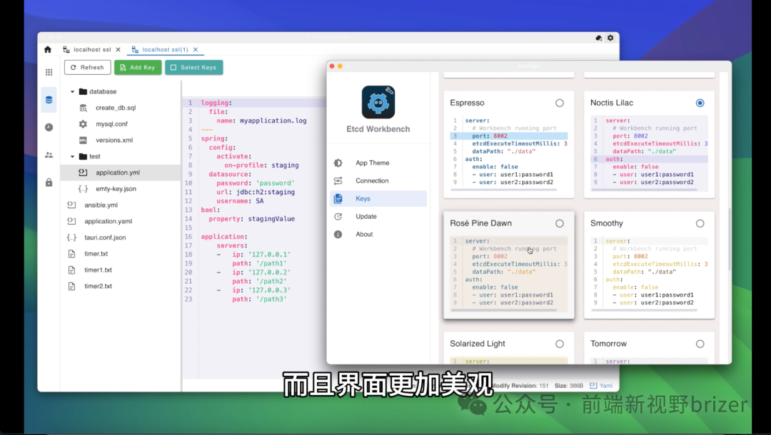Select the Smoothy theme radio button
Image resolution: width=771 pixels, height=435 pixels.
click(x=700, y=222)
